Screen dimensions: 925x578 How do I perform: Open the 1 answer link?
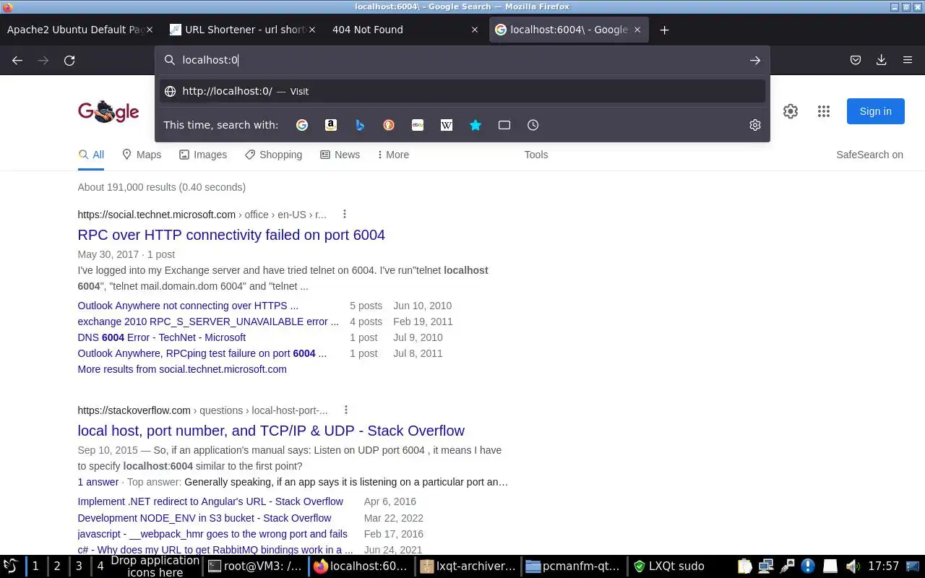(x=98, y=482)
